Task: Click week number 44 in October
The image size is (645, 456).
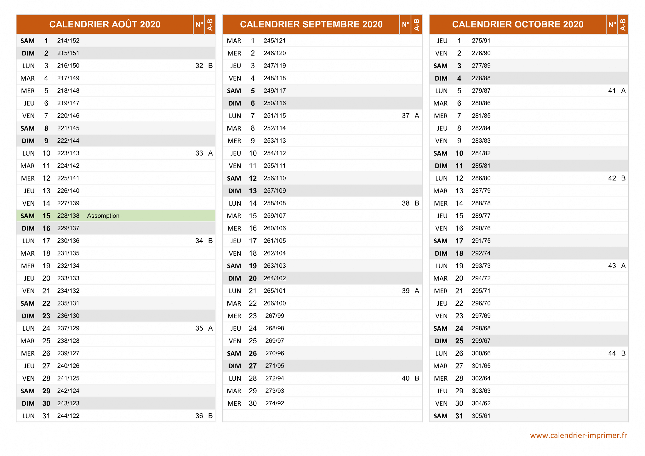Action: point(612,353)
